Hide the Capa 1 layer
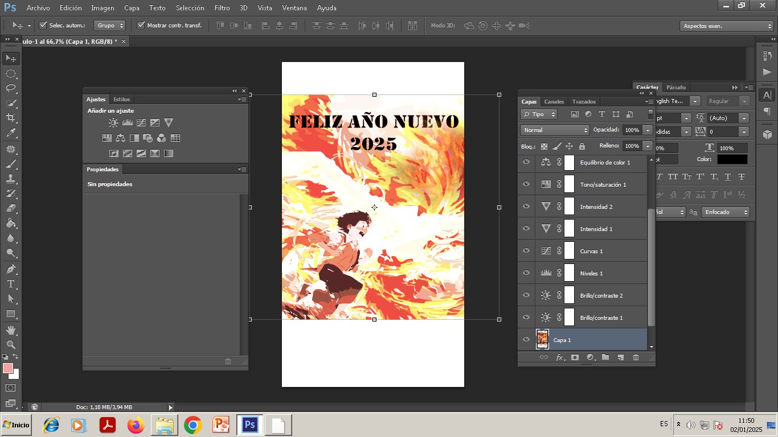The image size is (778, 437). pyautogui.click(x=526, y=340)
